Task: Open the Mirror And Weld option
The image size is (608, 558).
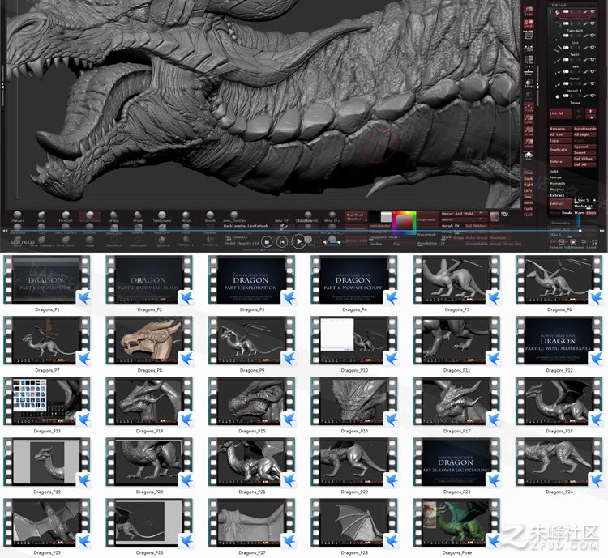Action: [x=464, y=214]
